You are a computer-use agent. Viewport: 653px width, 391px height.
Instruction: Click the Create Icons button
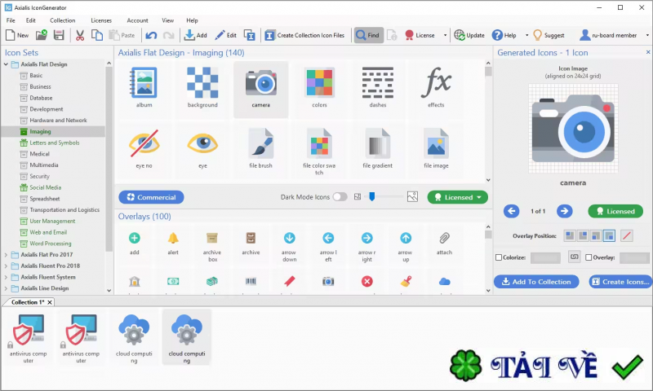[620, 282]
